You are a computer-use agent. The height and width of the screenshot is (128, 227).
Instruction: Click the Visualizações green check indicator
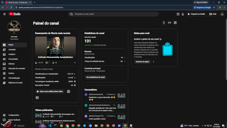(75, 78)
